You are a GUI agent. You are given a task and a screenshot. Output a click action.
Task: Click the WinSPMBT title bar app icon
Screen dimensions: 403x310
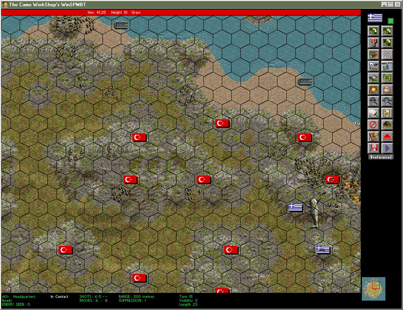click(x=5, y=4)
